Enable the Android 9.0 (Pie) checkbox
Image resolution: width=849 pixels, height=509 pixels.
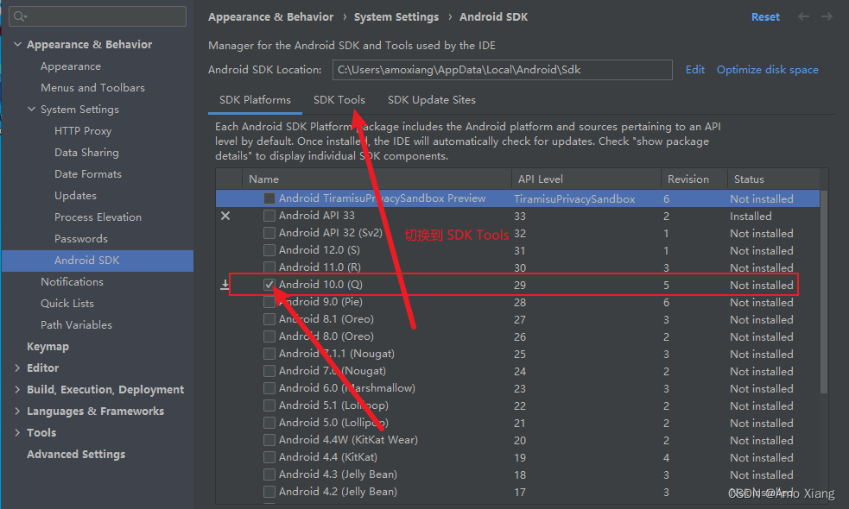tap(270, 302)
